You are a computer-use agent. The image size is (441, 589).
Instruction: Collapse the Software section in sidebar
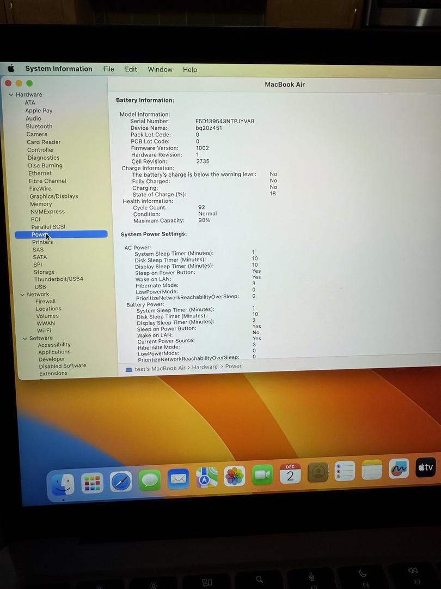pos(24,338)
